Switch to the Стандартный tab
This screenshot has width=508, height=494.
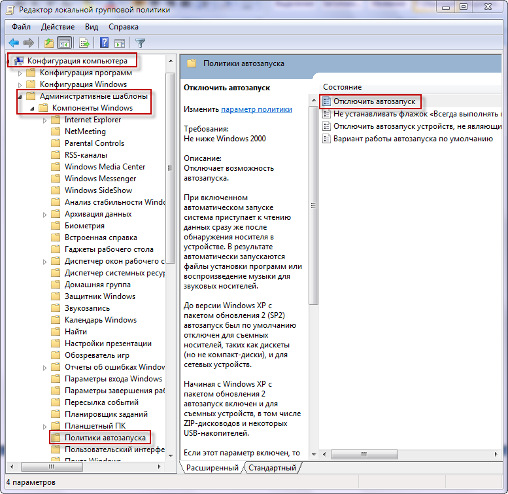click(272, 468)
